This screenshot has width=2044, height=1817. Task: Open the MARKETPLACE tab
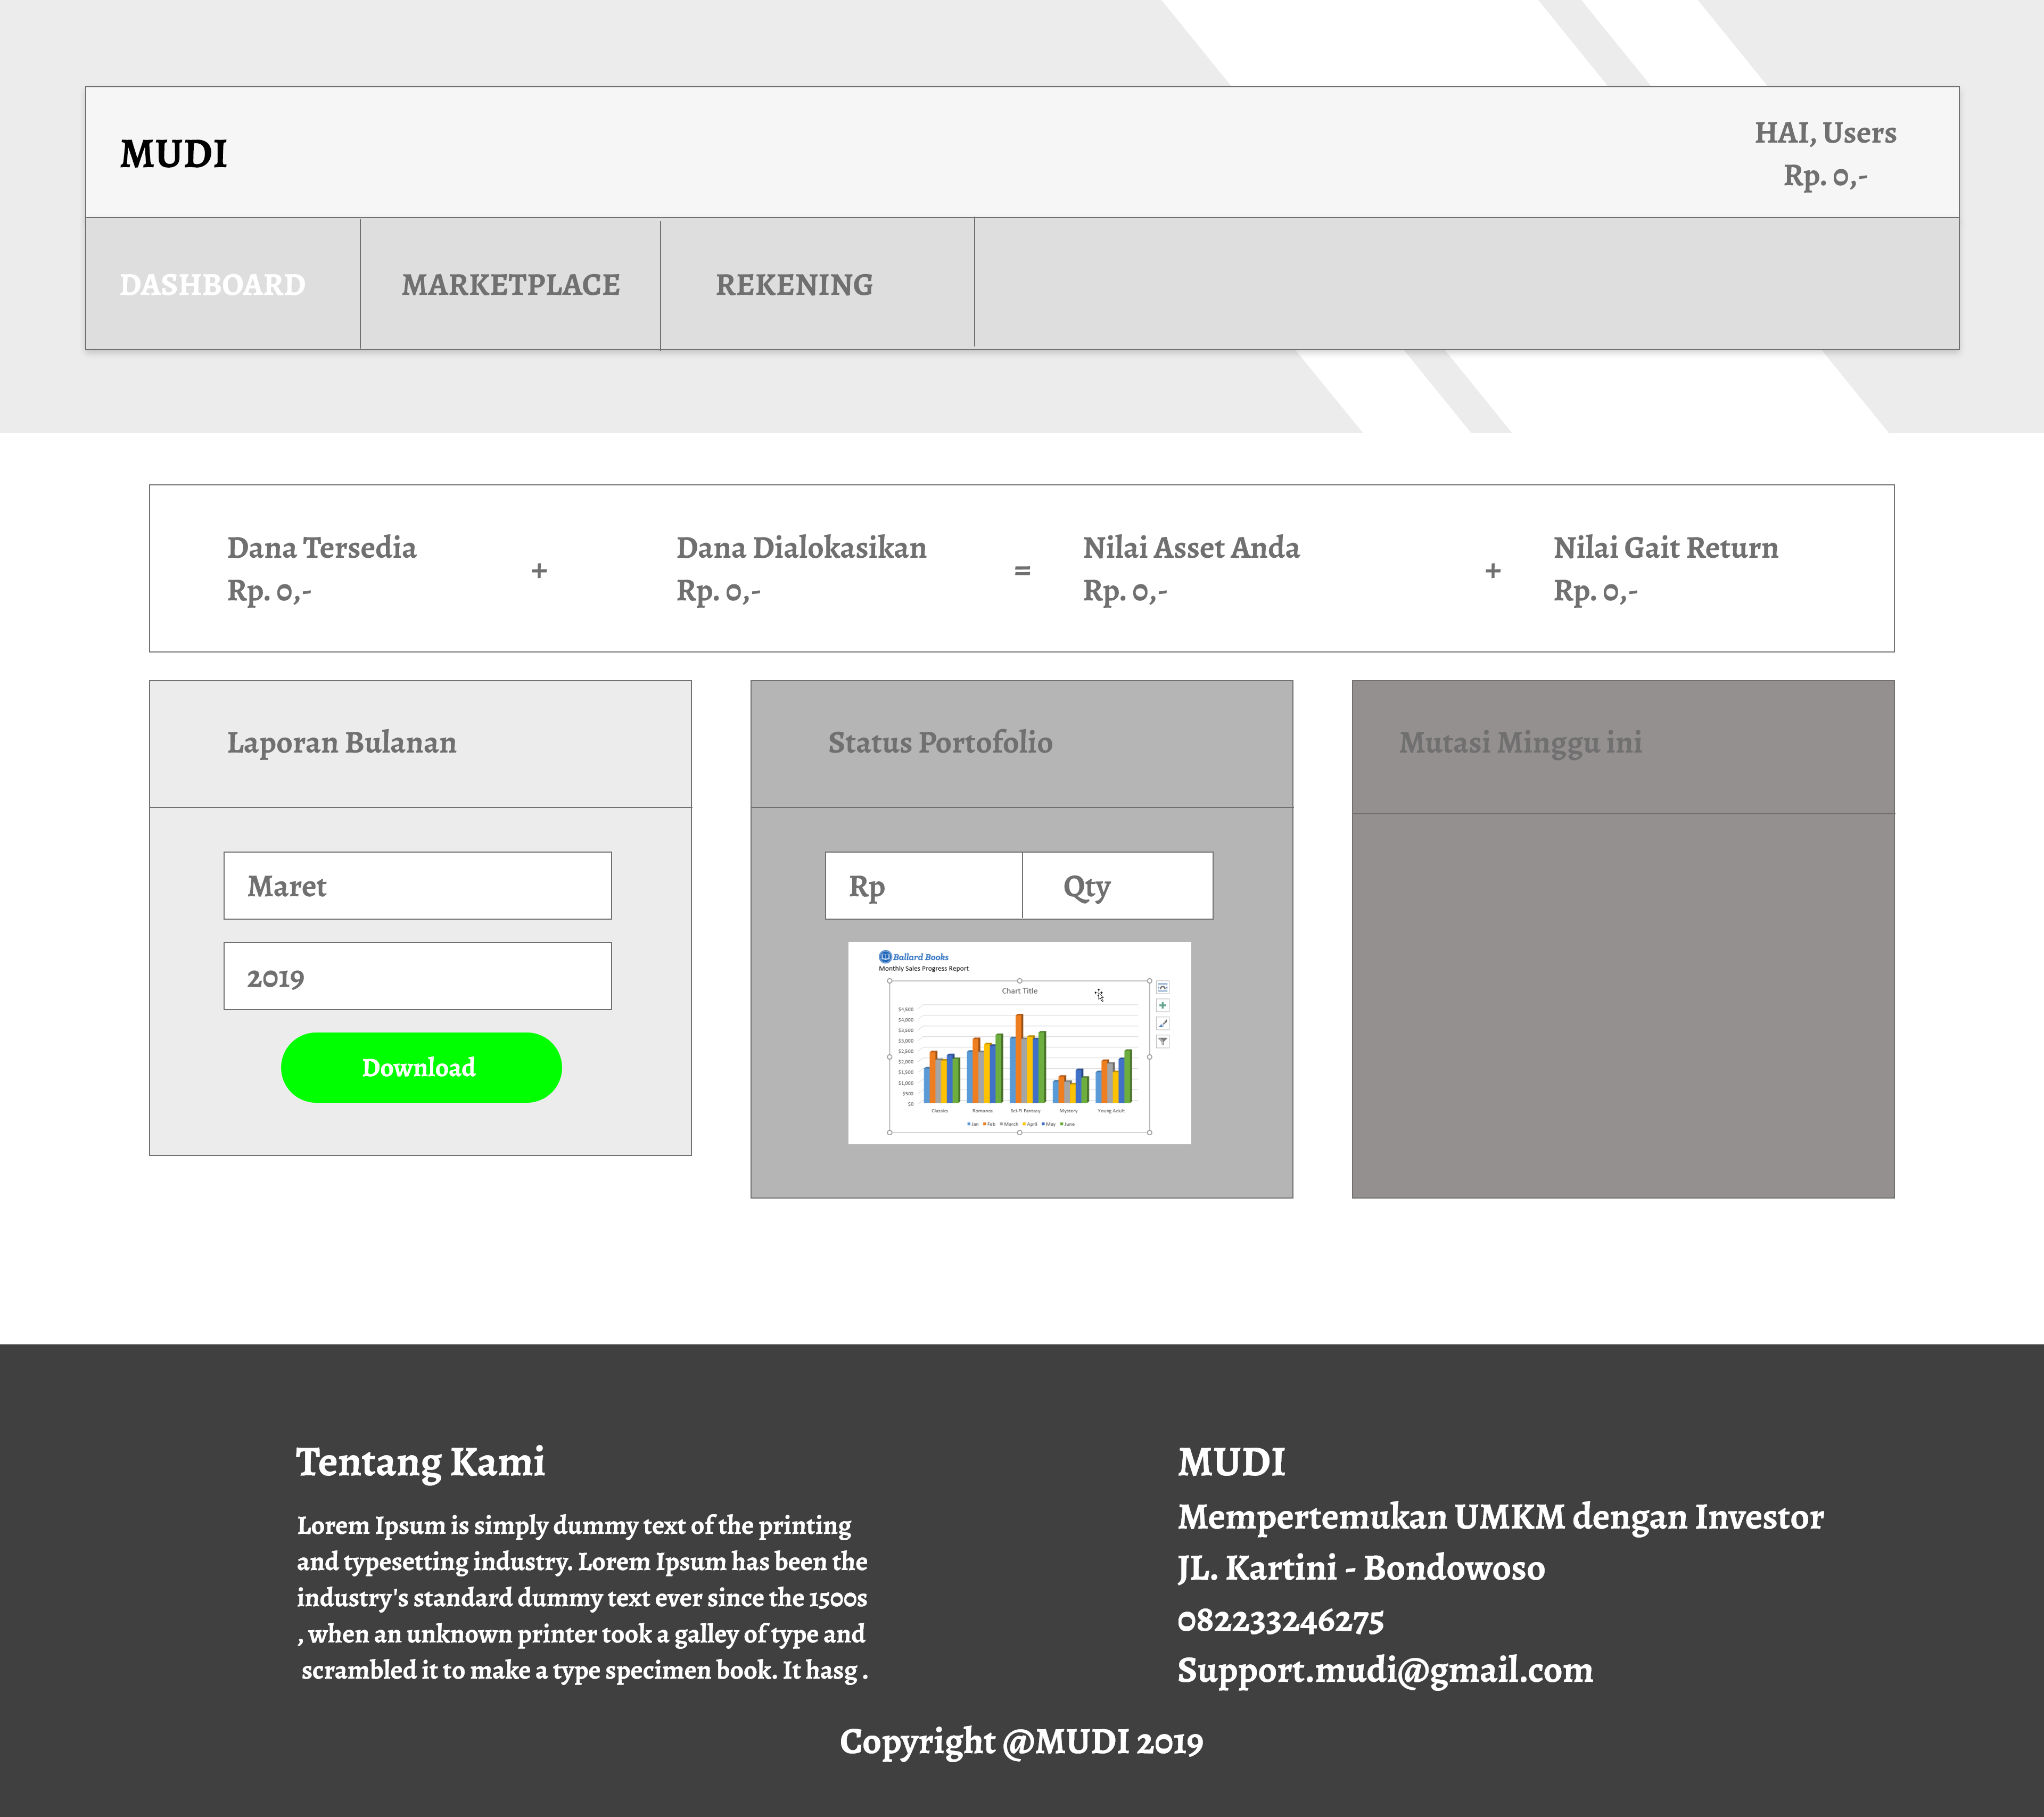(x=510, y=285)
